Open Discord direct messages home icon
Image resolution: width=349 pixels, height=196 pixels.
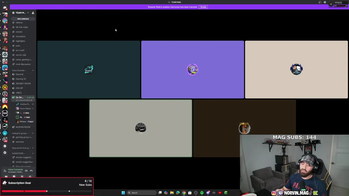pos(5,8)
